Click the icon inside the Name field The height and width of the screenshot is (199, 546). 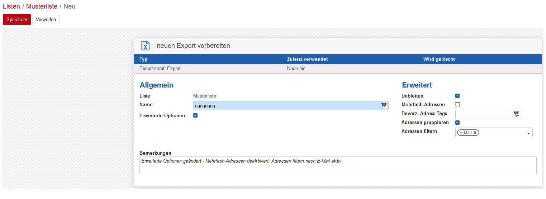click(x=384, y=105)
